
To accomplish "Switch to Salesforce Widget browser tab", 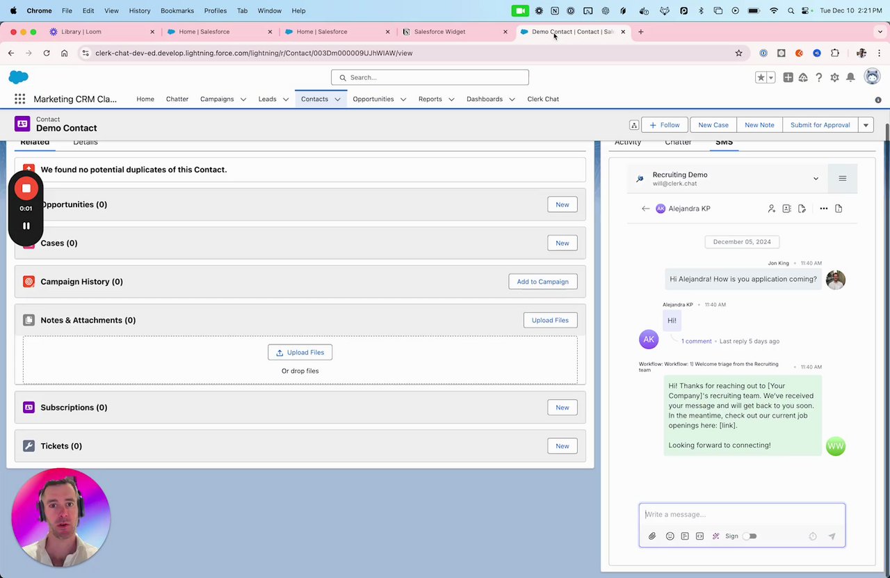I will coord(455,32).
